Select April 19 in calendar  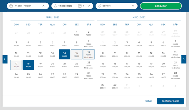click(40, 65)
